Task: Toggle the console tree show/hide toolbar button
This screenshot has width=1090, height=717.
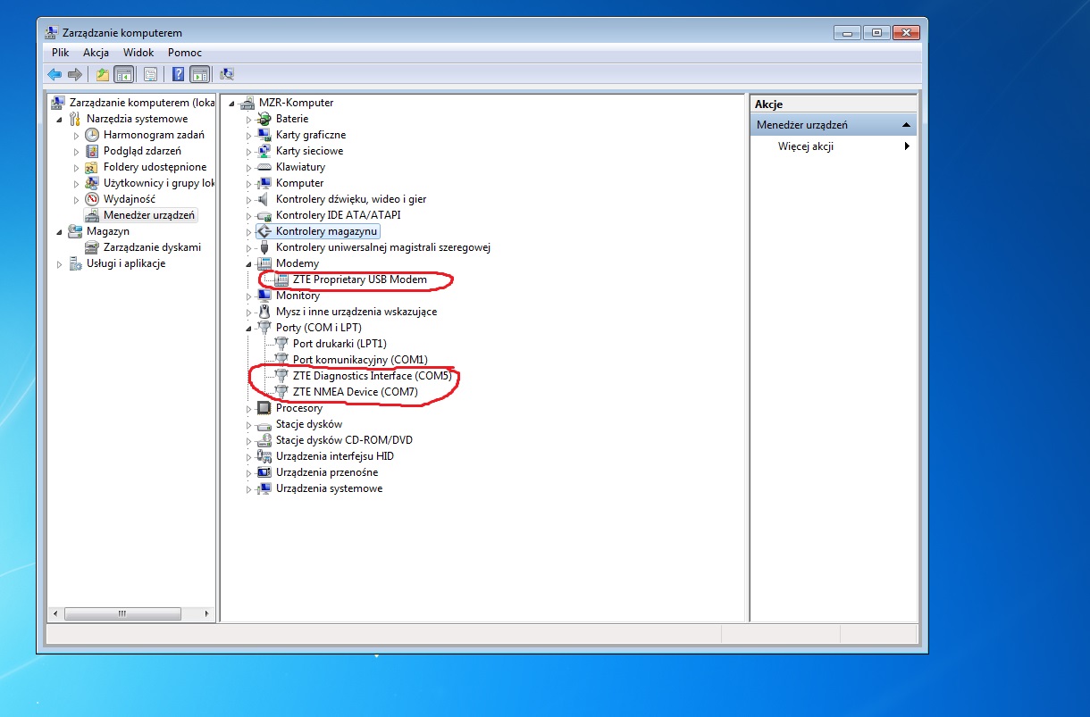Action: coord(124,75)
